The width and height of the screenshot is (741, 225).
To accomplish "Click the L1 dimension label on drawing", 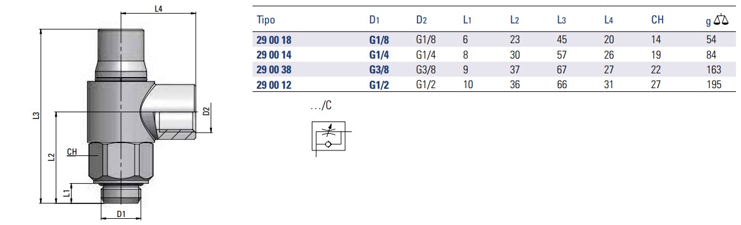I will (x=66, y=194).
